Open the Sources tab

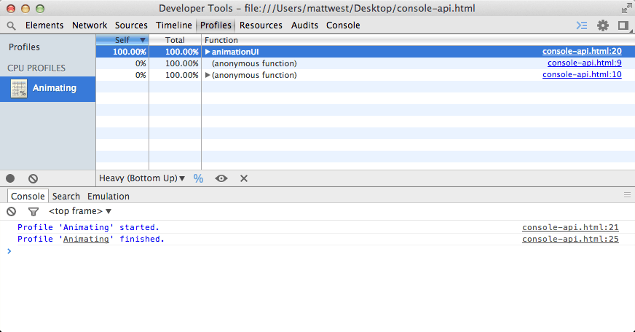pyautogui.click(x=131, y=25)
